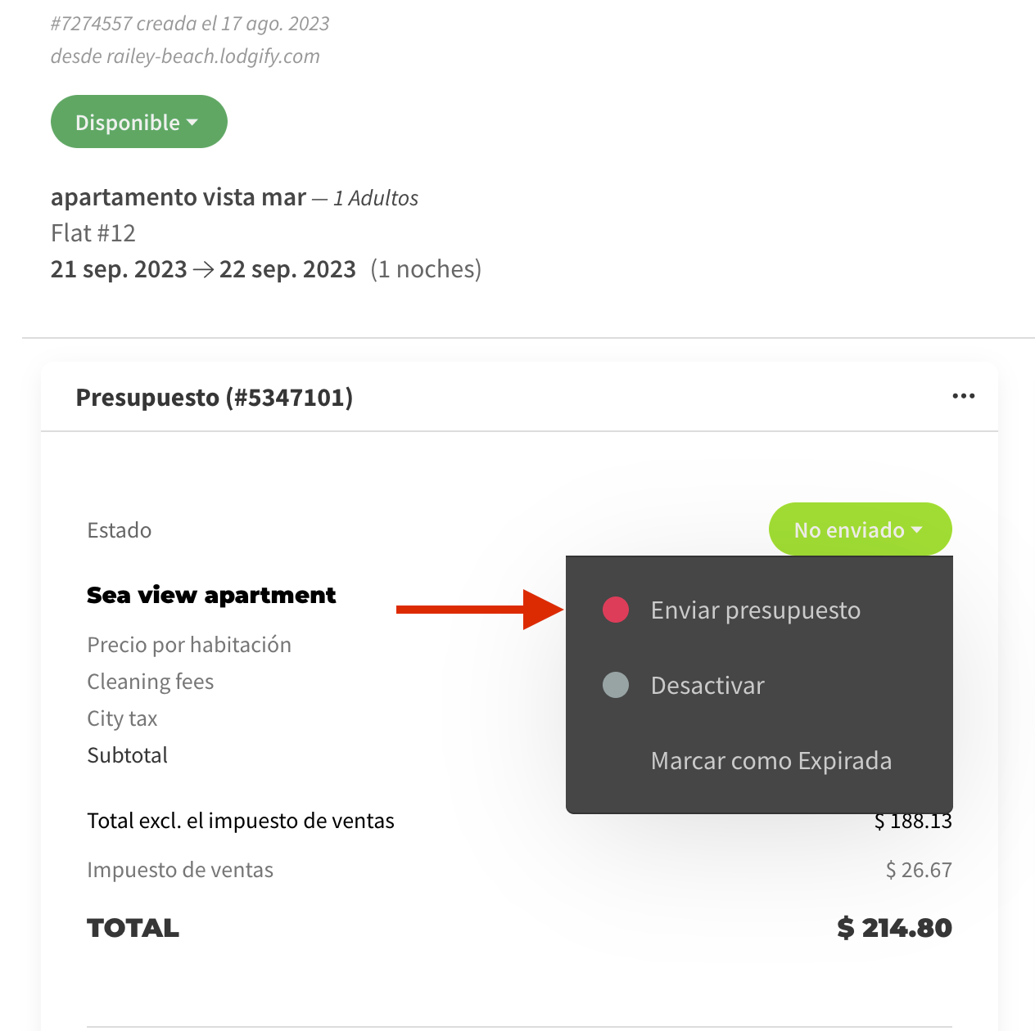Click the Impuesto de ventas amount $ 26.67
This screenshot has width=1035, height=1031.
[919, 870]
